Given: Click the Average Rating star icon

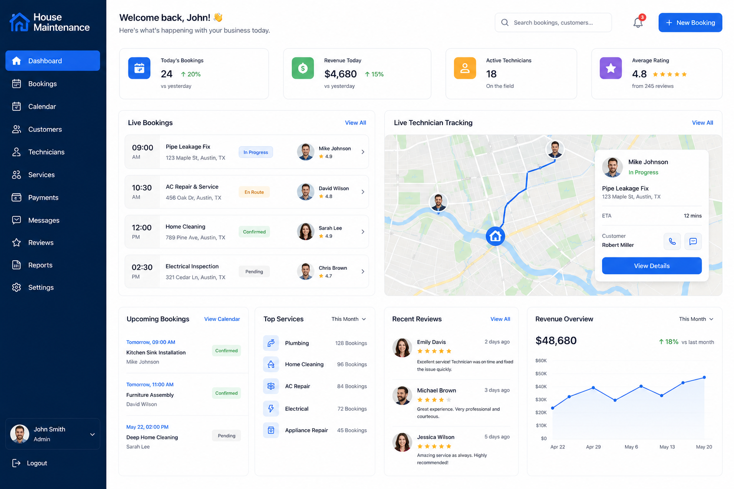Looking at the screenshot, I should 611,68.
